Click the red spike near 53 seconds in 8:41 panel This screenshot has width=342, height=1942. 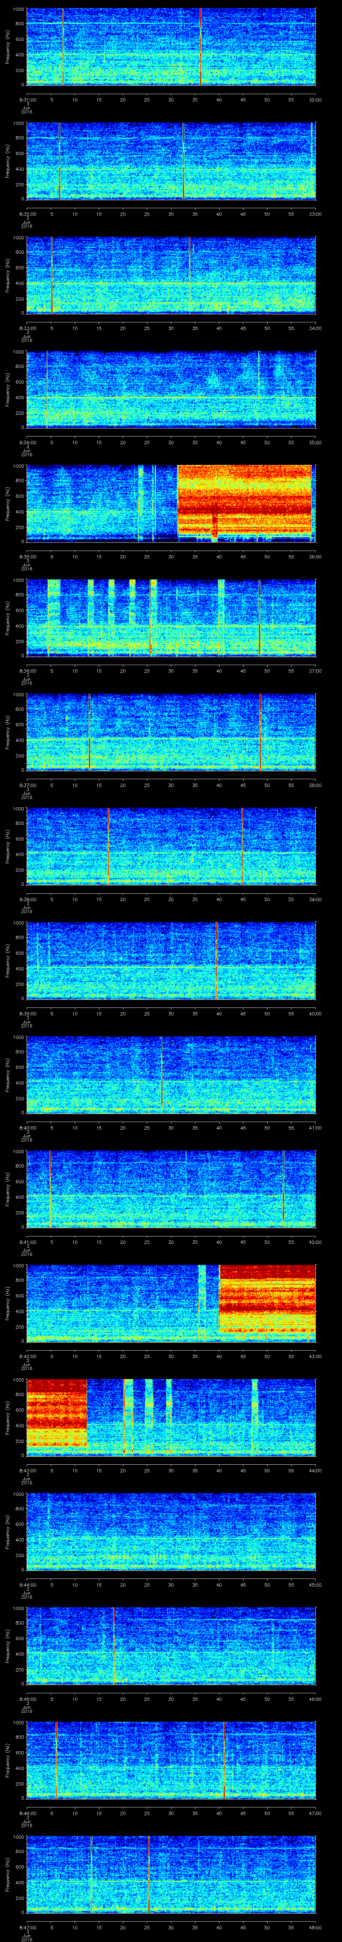tap(283, 1187)
